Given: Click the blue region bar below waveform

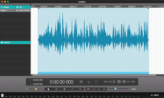Looking at the screenshot, I should pos(93,73).
